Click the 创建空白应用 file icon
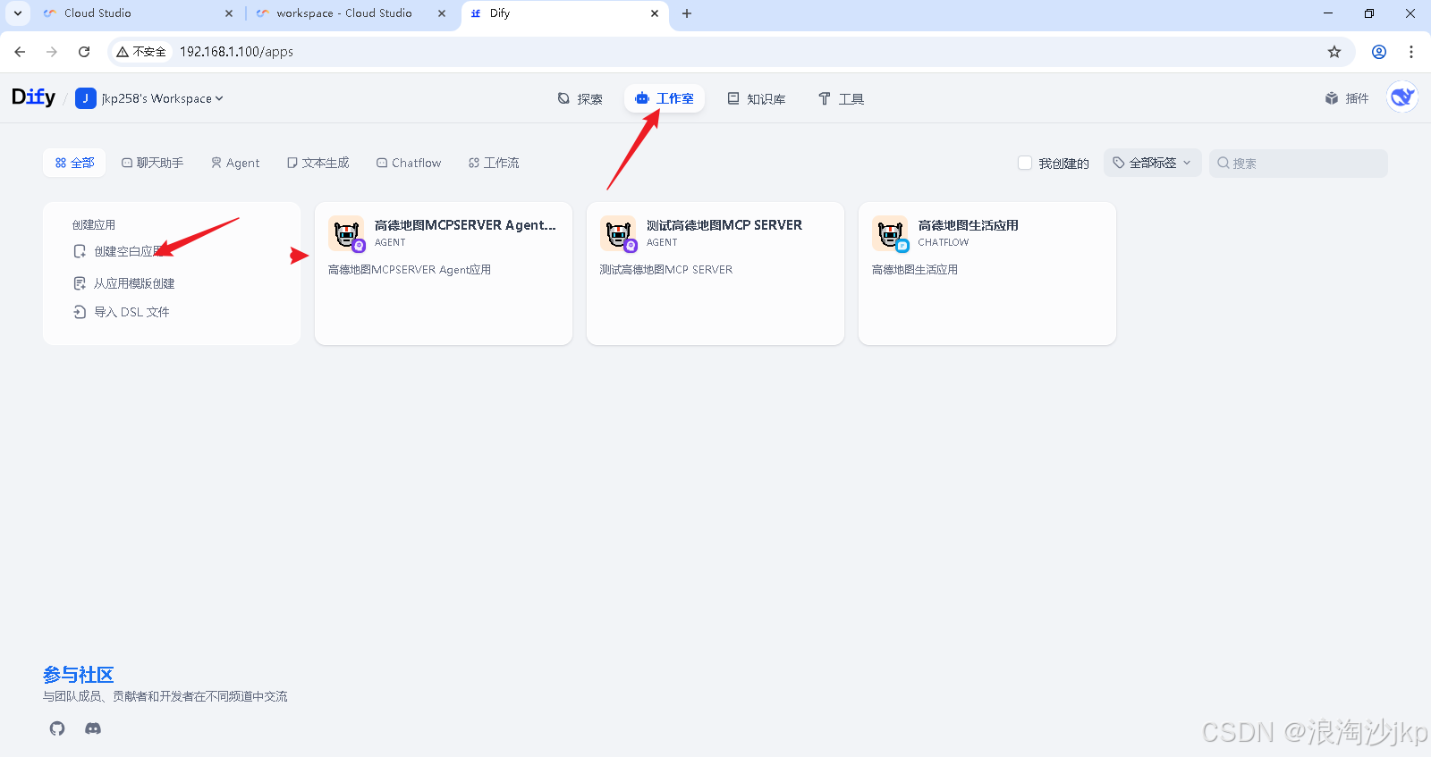The image size is (1431, 757). (x=80, y=251)
